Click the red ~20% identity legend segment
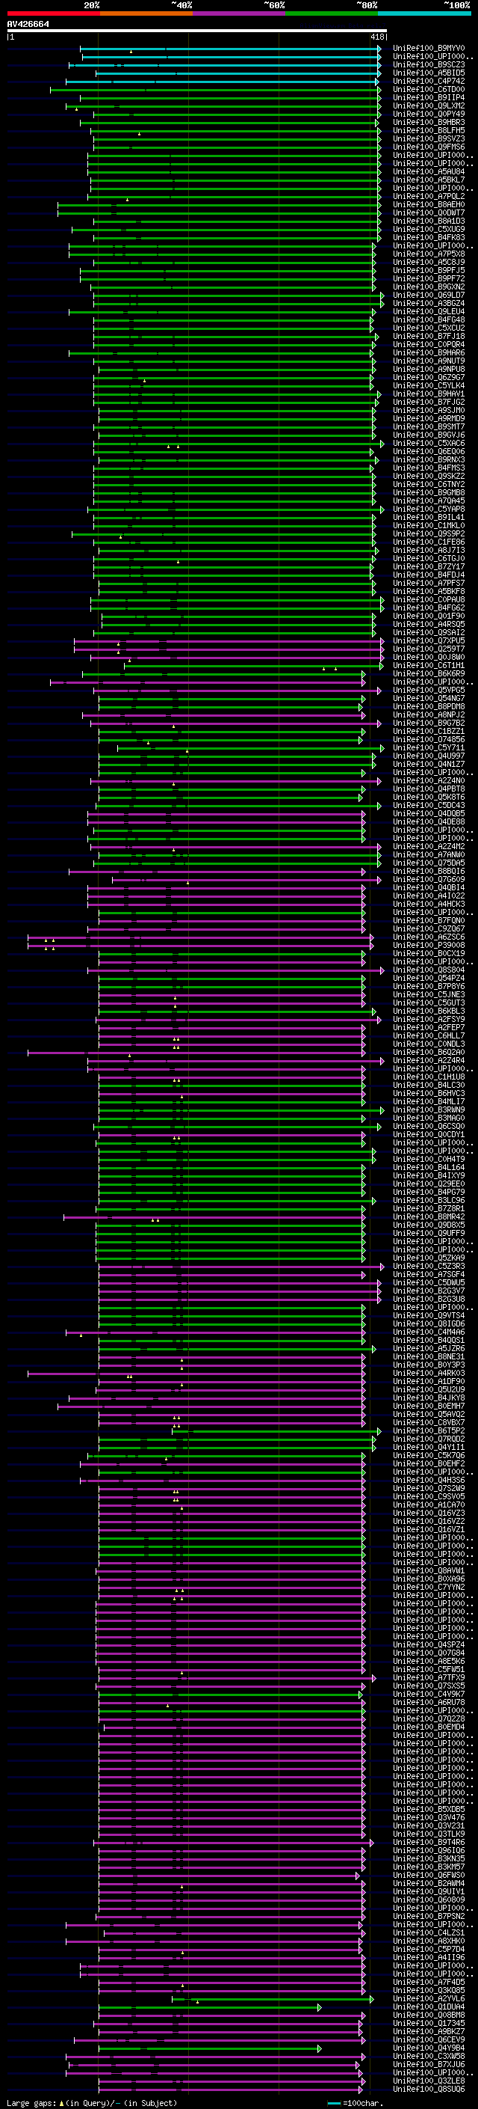This screenshot has height=2109, width=478. coord(53,13)
